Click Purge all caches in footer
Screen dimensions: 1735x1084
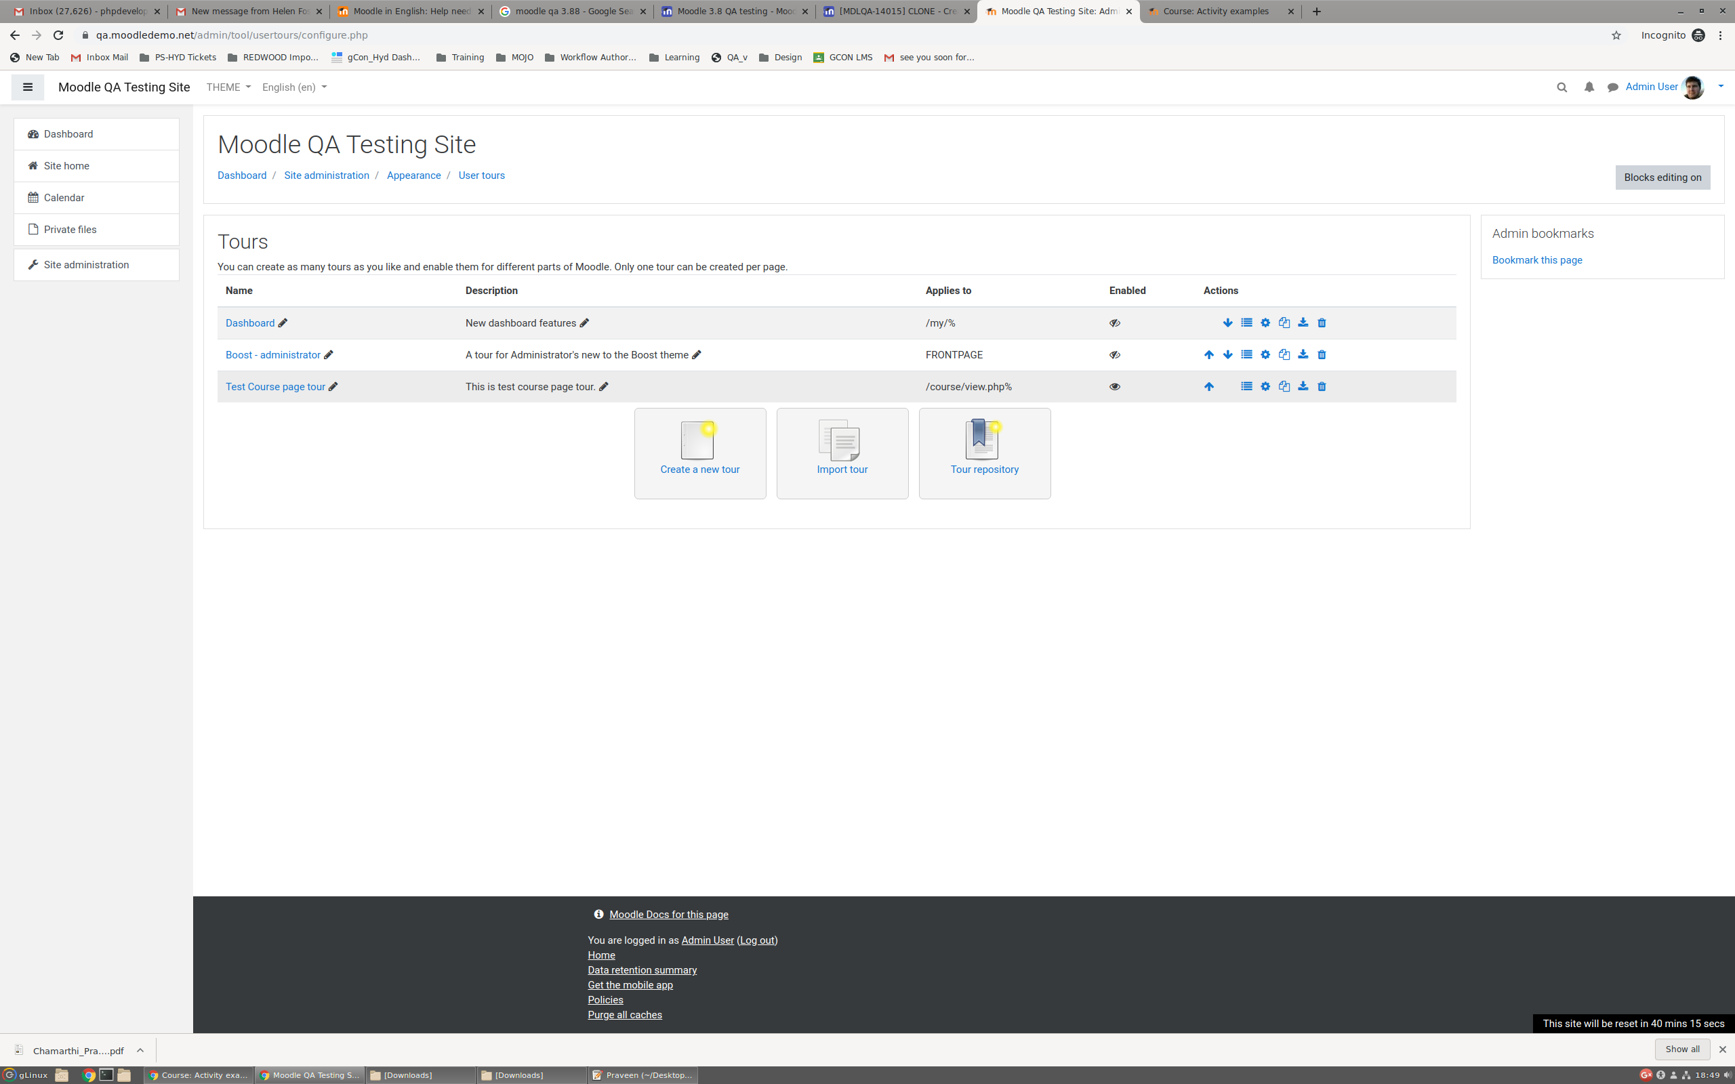click(x=624, y=1014)
